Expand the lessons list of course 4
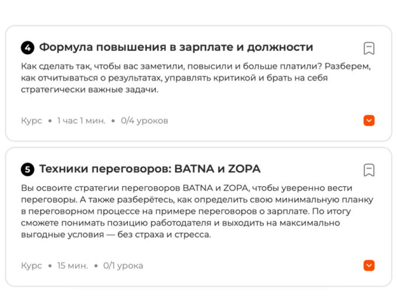 click(x=369, y=120)
